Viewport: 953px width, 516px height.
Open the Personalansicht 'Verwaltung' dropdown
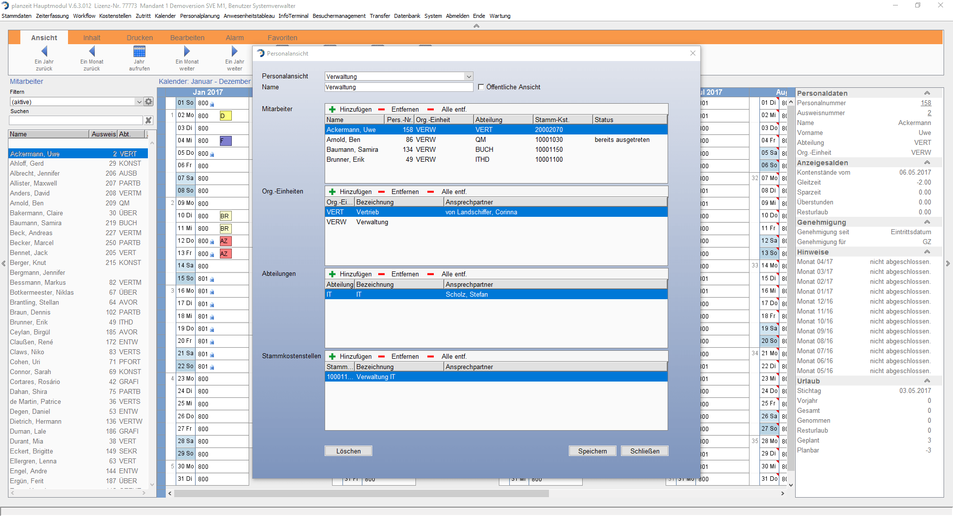469,77
